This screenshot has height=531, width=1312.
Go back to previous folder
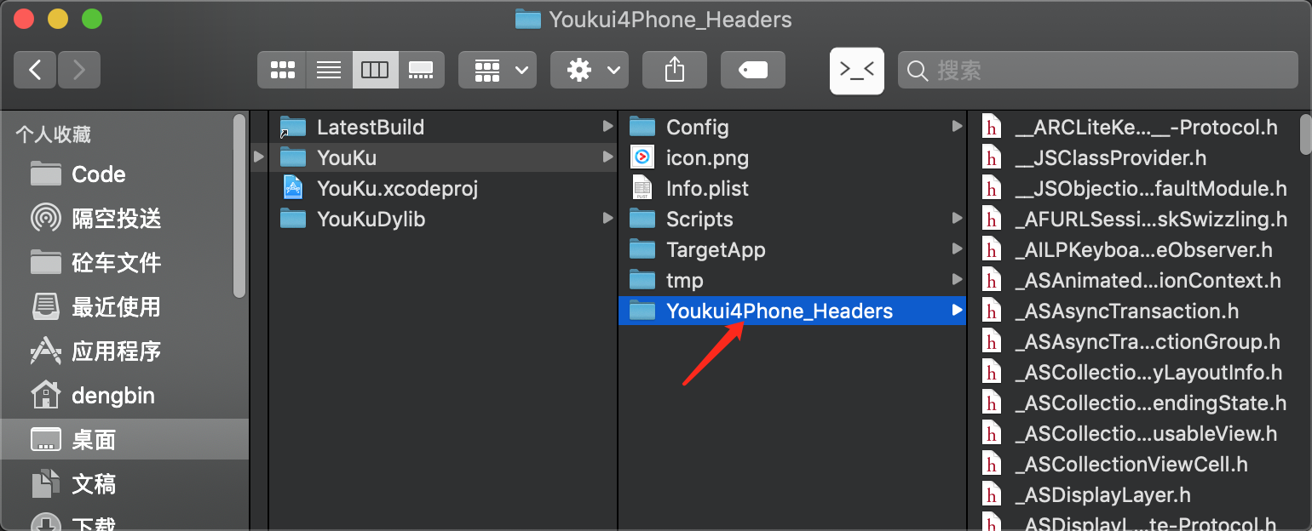pyautogui.click(x=35, y=70)
